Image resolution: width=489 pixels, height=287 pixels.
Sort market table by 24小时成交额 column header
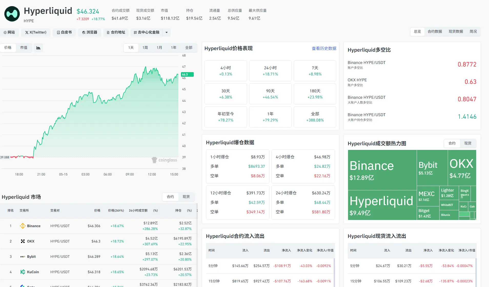click(x=138, y=211)
